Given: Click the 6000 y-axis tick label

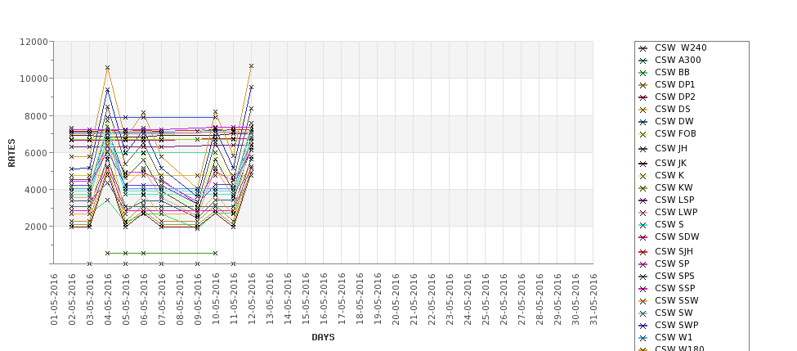Looking at the screenshot, I should tap(37, 153).
